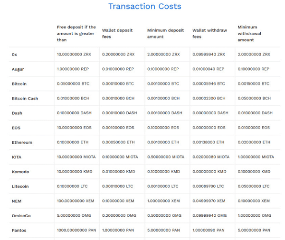Click the Dash row label
The width and height of the screenshot is (285, 240).
17,113
